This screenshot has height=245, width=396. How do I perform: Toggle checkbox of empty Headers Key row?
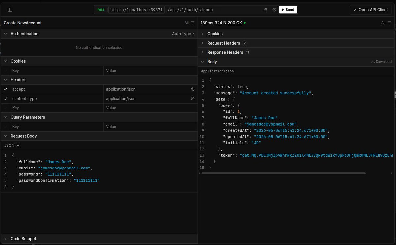[x=5, y=108]
